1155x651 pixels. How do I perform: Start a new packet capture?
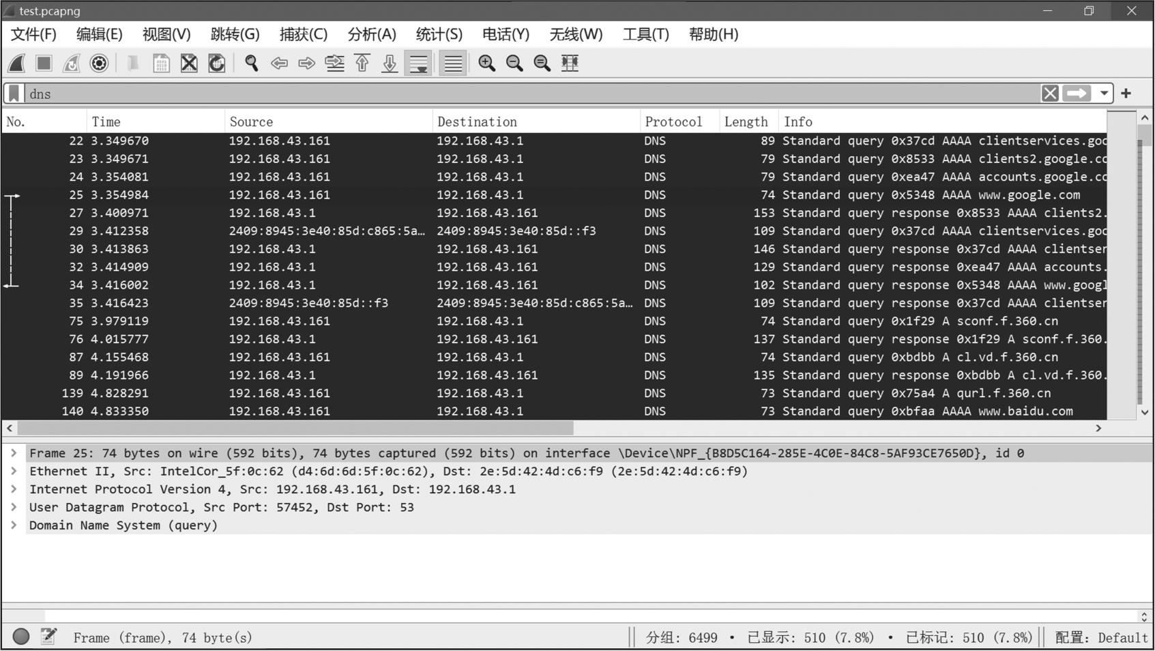coord(17,63)
